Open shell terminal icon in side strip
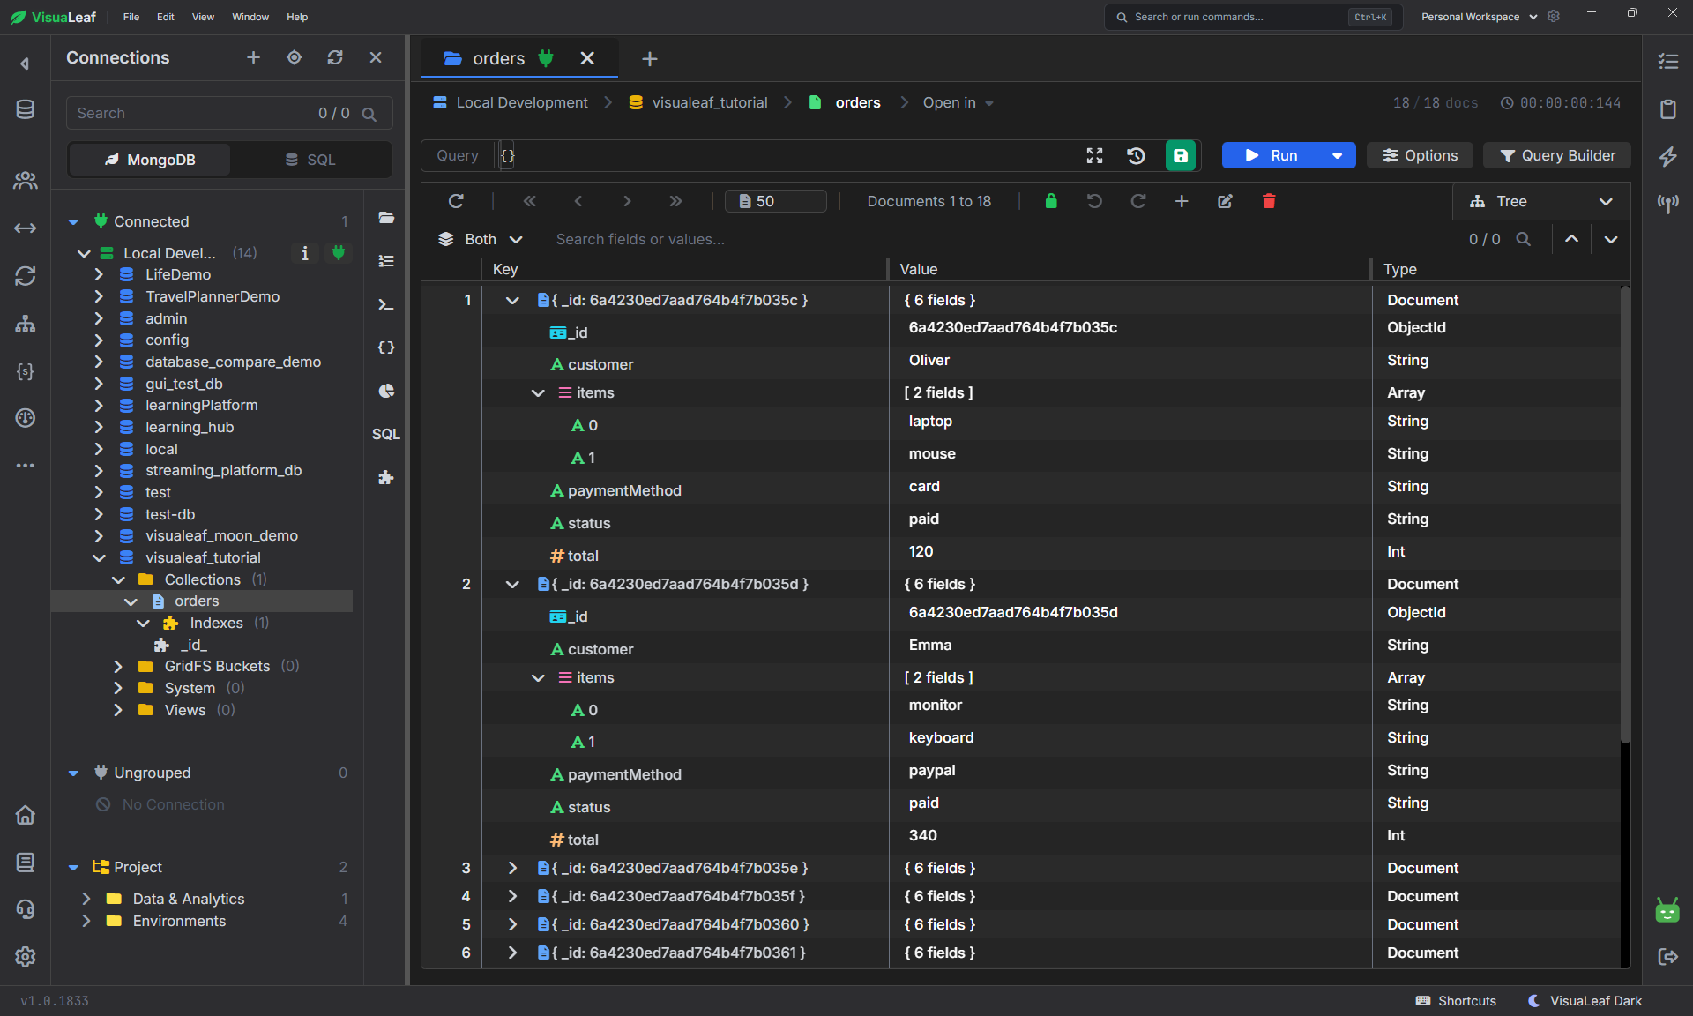 coord(385,304)
